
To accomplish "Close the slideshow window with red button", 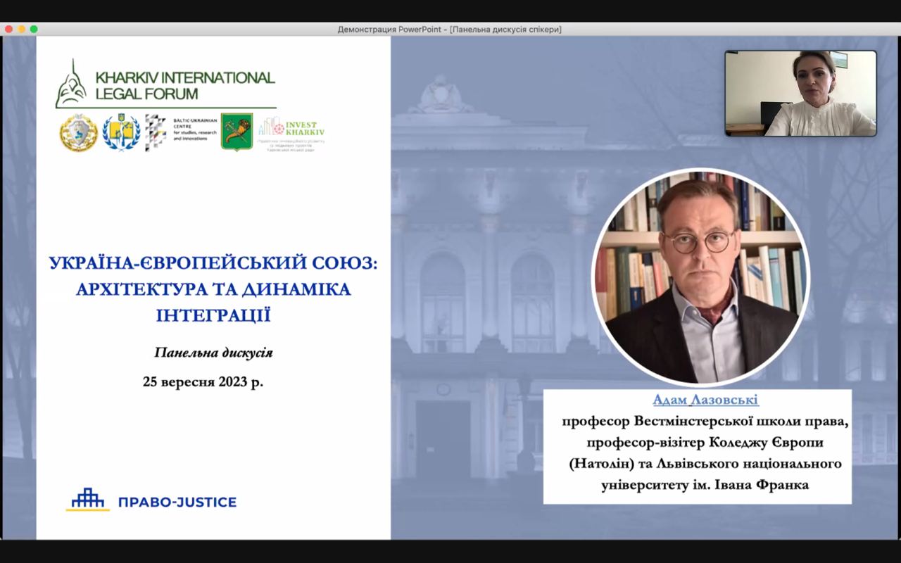I will (9, 29).
